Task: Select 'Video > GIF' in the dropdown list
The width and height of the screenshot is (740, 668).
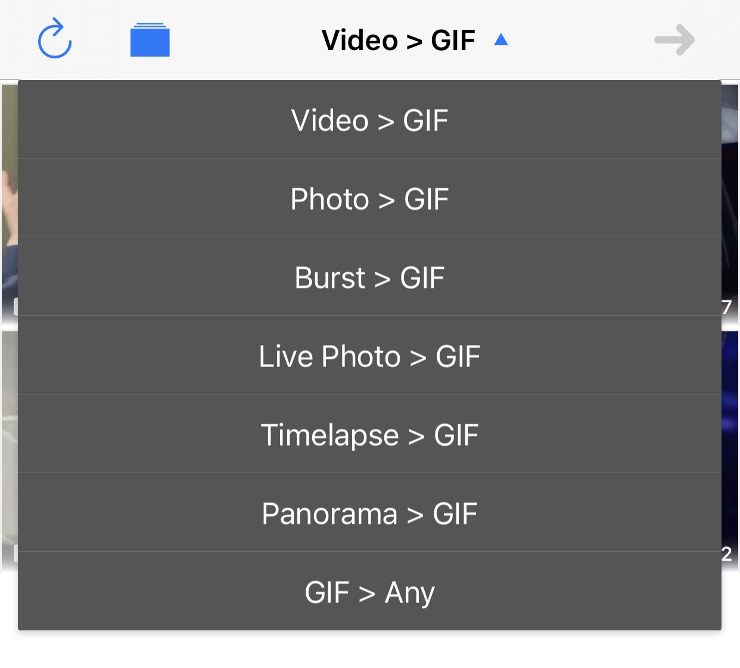Action: click(369, 119)
